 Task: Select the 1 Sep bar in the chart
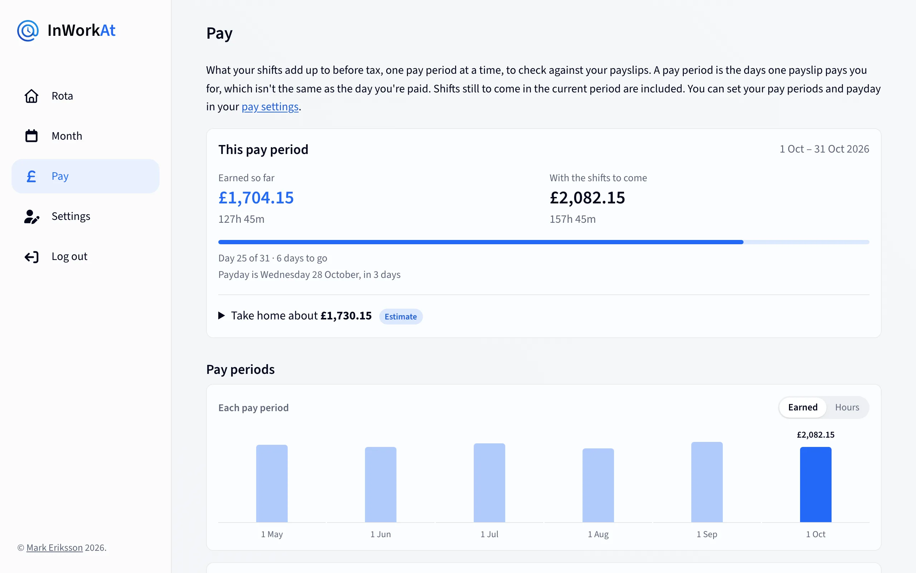pos(707,482)
